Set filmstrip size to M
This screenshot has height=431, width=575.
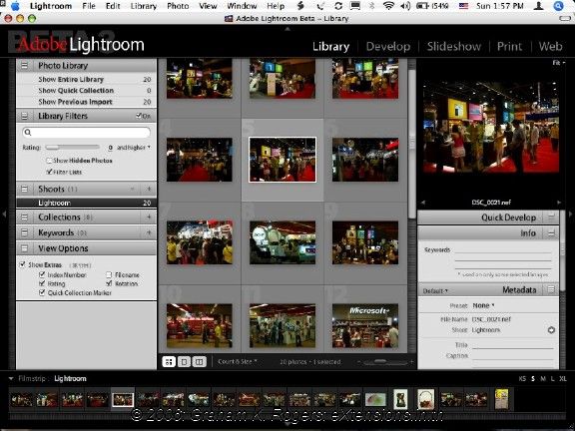(x=543, y=379)
